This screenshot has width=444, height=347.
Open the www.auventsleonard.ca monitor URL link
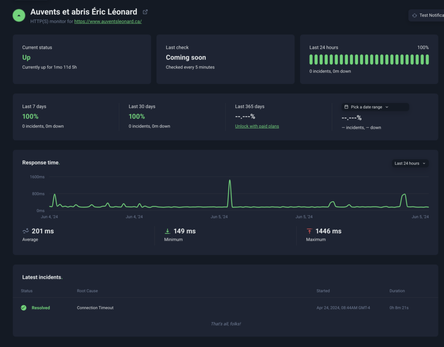tap(108, 21)
